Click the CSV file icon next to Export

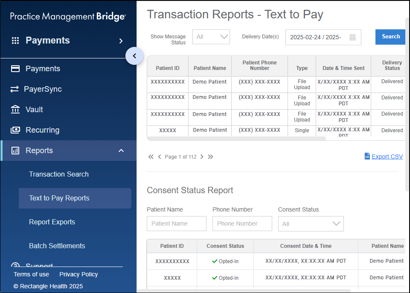coord(367,156)
